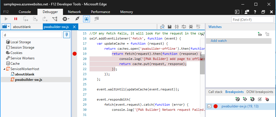Click the disabled source map icon
The width and height of the screenshot is (276, 117).
[x=198, y=27]
